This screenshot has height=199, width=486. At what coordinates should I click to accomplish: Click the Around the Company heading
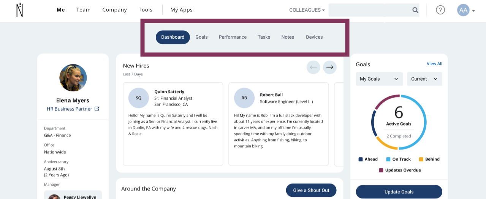pyautogui.click(x=149, y=189)
